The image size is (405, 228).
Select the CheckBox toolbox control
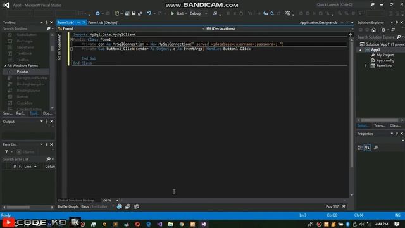click(x=25, y=103)
